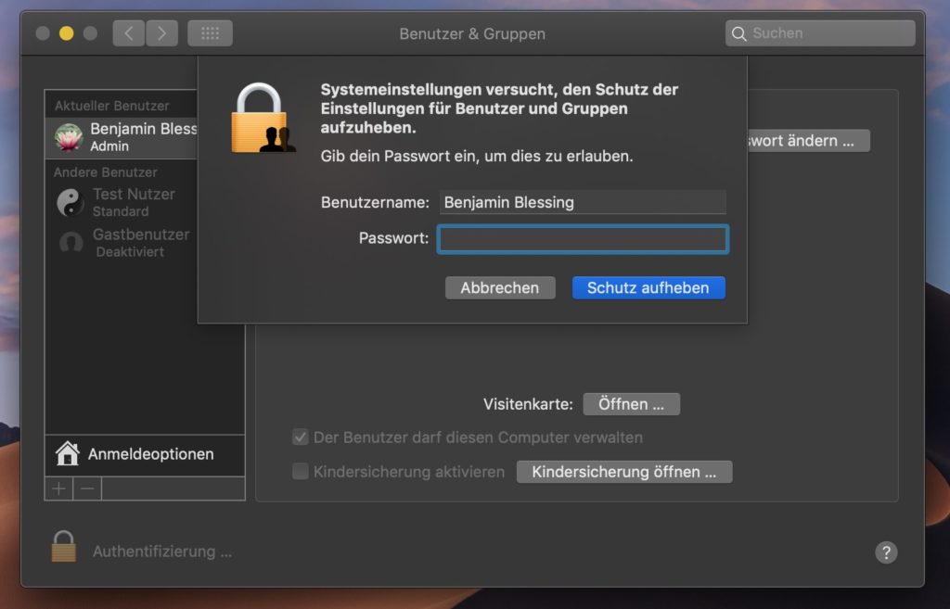950x609 pixels.
Task: Open Anmeldeoptionen login options
Action: 145,454
